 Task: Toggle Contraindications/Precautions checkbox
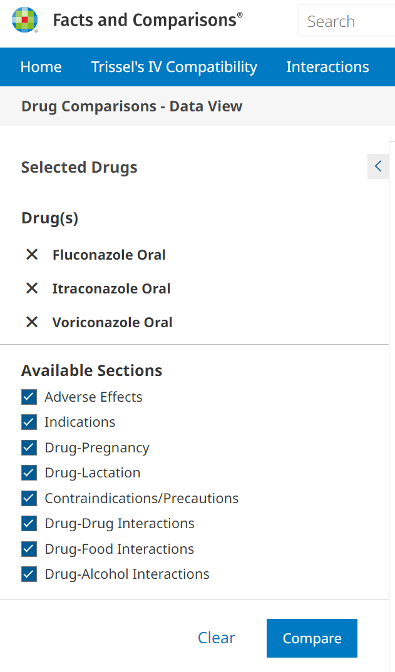coord(29,499)
